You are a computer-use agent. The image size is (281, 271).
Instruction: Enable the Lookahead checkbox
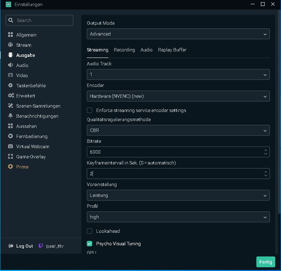90,231
